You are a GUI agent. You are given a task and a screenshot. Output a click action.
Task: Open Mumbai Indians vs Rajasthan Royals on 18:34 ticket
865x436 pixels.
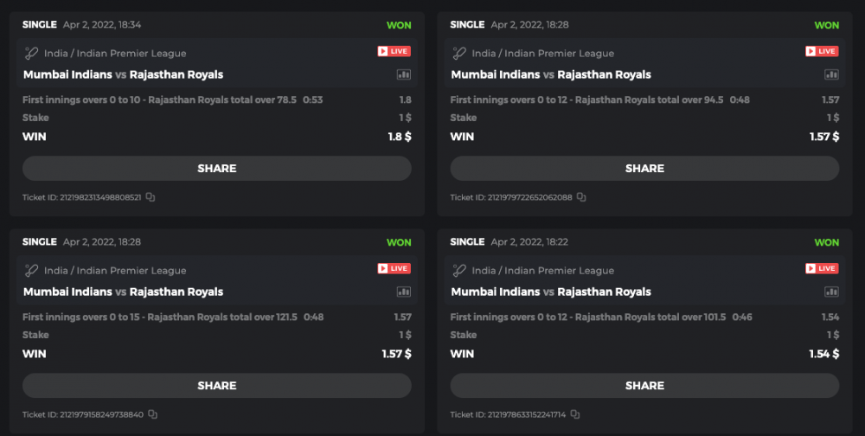pos(123,74)
